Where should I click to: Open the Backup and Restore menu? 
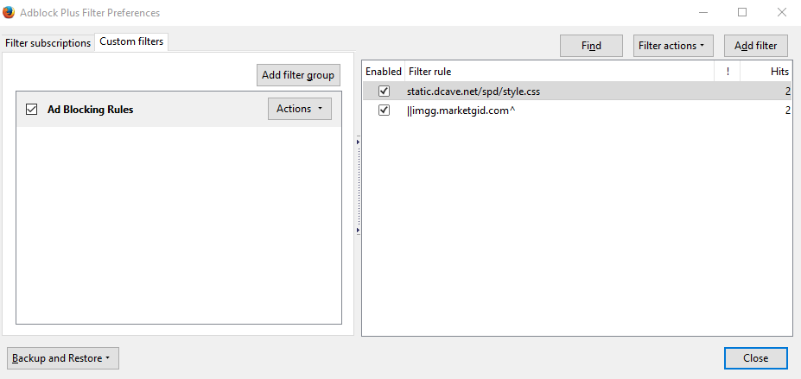click(x=63, y=358)
